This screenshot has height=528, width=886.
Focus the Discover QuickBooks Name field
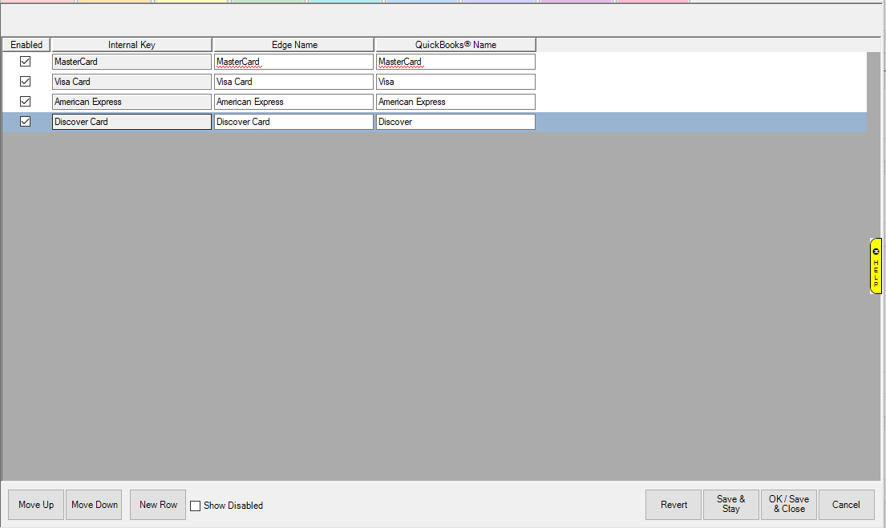pyautogui.click(x=455, y=122)
